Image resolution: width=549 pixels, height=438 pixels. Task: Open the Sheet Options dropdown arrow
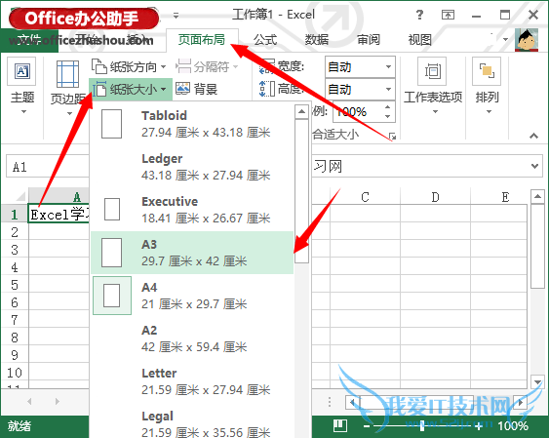(435, 111)
